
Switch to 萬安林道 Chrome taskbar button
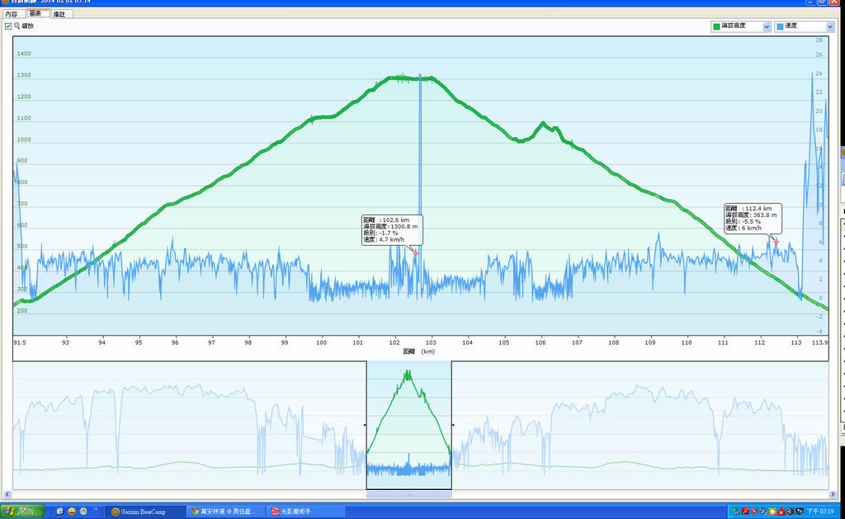(225, 512)
